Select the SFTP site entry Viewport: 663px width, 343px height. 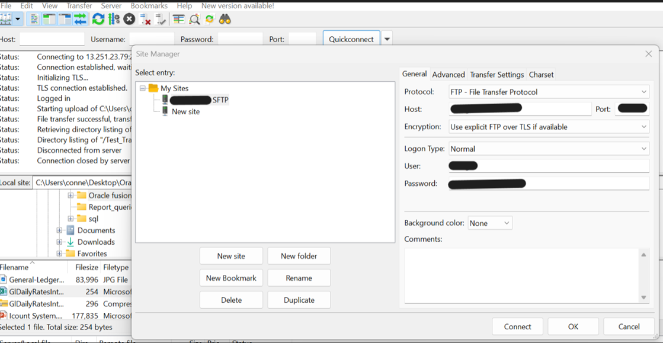(x=200, y=100)
